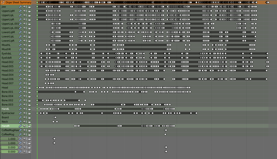Mute the Bone.003 channel
The image size is (277, 159).
click(x=25, y=105)
